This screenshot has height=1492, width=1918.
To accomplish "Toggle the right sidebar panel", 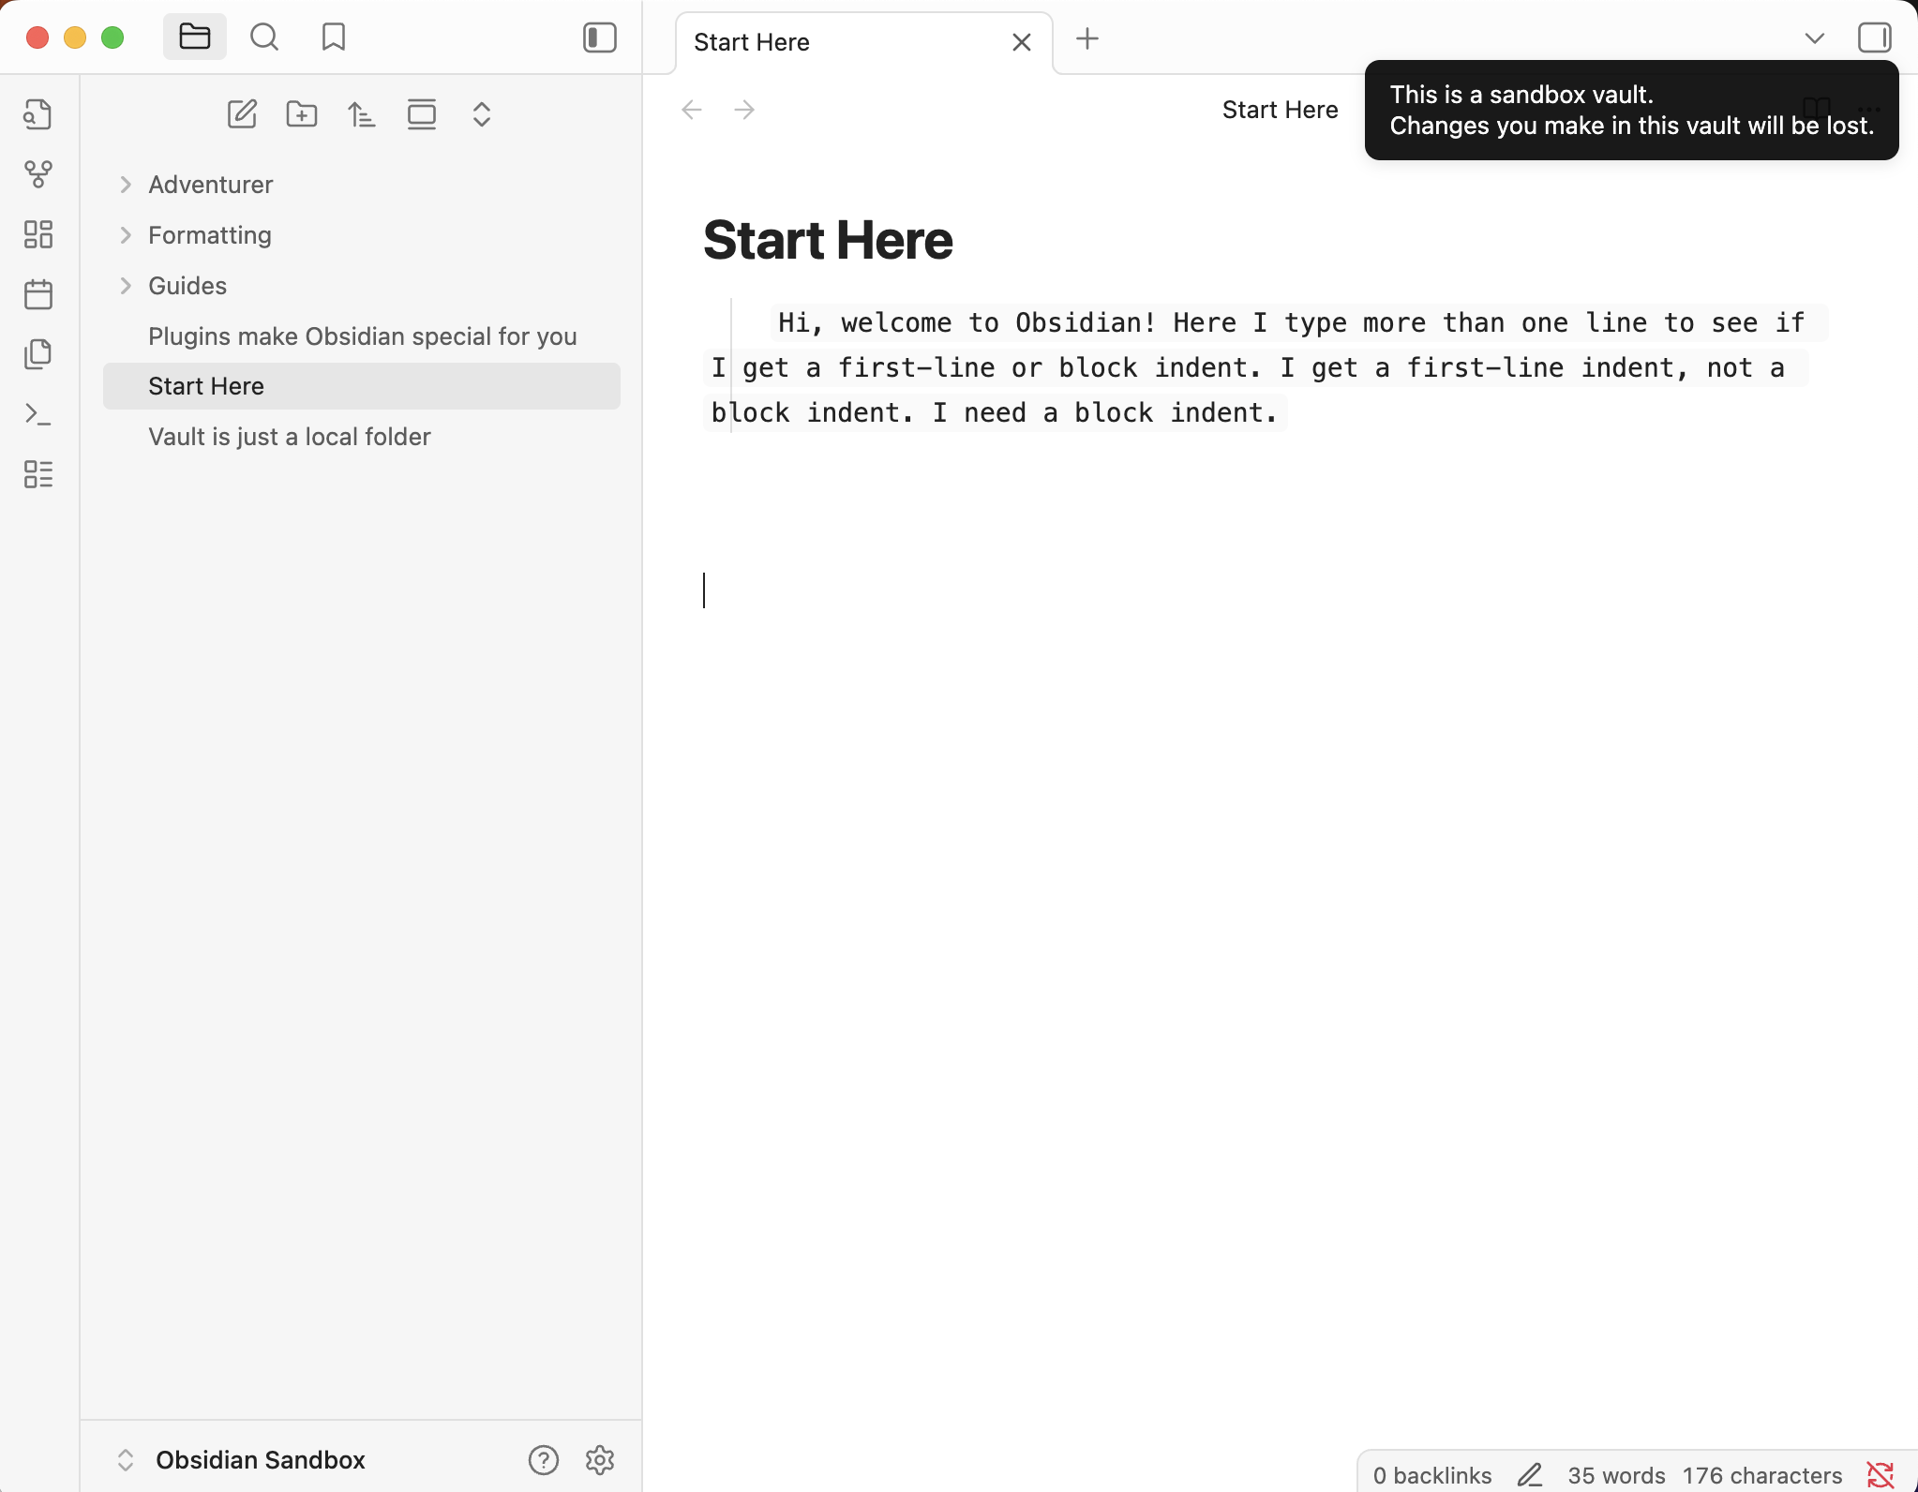I will [x=1875, y=37].
